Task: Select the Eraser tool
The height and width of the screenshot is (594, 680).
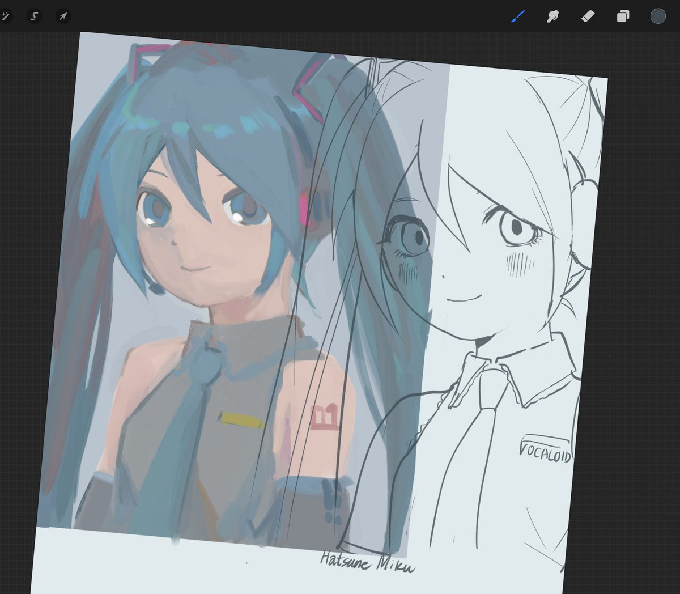Action: click(x=588, y=16)
